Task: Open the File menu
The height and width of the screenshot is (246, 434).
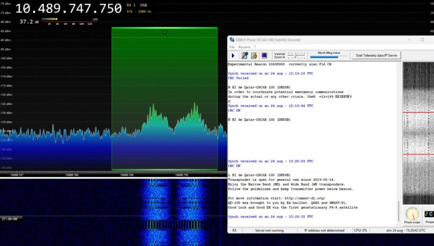Action: pos(231,47)
